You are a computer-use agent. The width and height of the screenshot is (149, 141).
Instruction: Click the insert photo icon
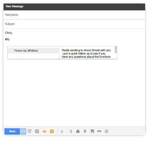tap(92, 131)
